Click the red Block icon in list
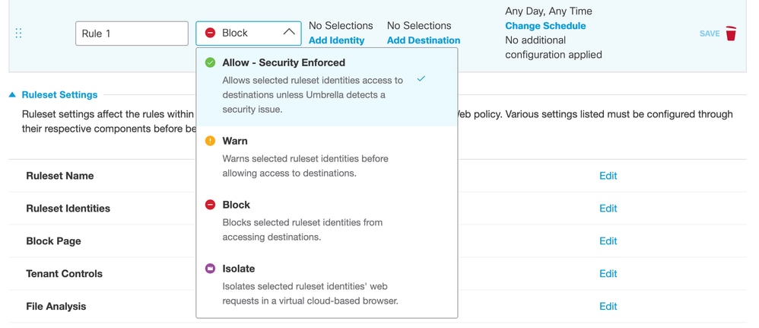This screenshot has width=759, height=328. tap(211, 205)
